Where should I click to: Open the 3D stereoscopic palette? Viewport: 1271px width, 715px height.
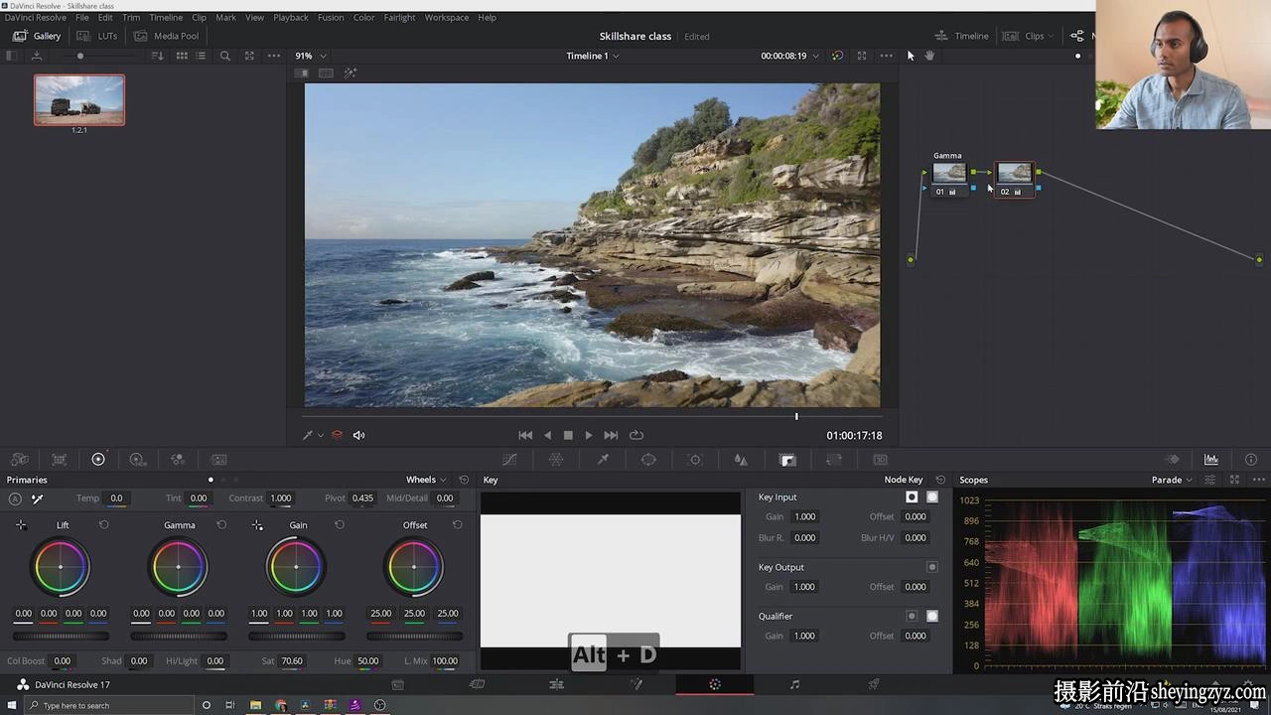(880, 460)
